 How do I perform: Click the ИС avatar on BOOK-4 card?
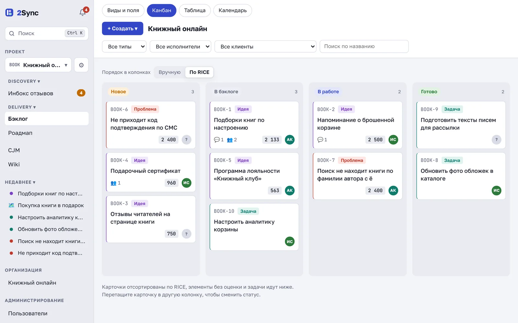pos(186,183)
